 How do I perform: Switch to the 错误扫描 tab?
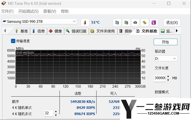[x=76, y=31]
